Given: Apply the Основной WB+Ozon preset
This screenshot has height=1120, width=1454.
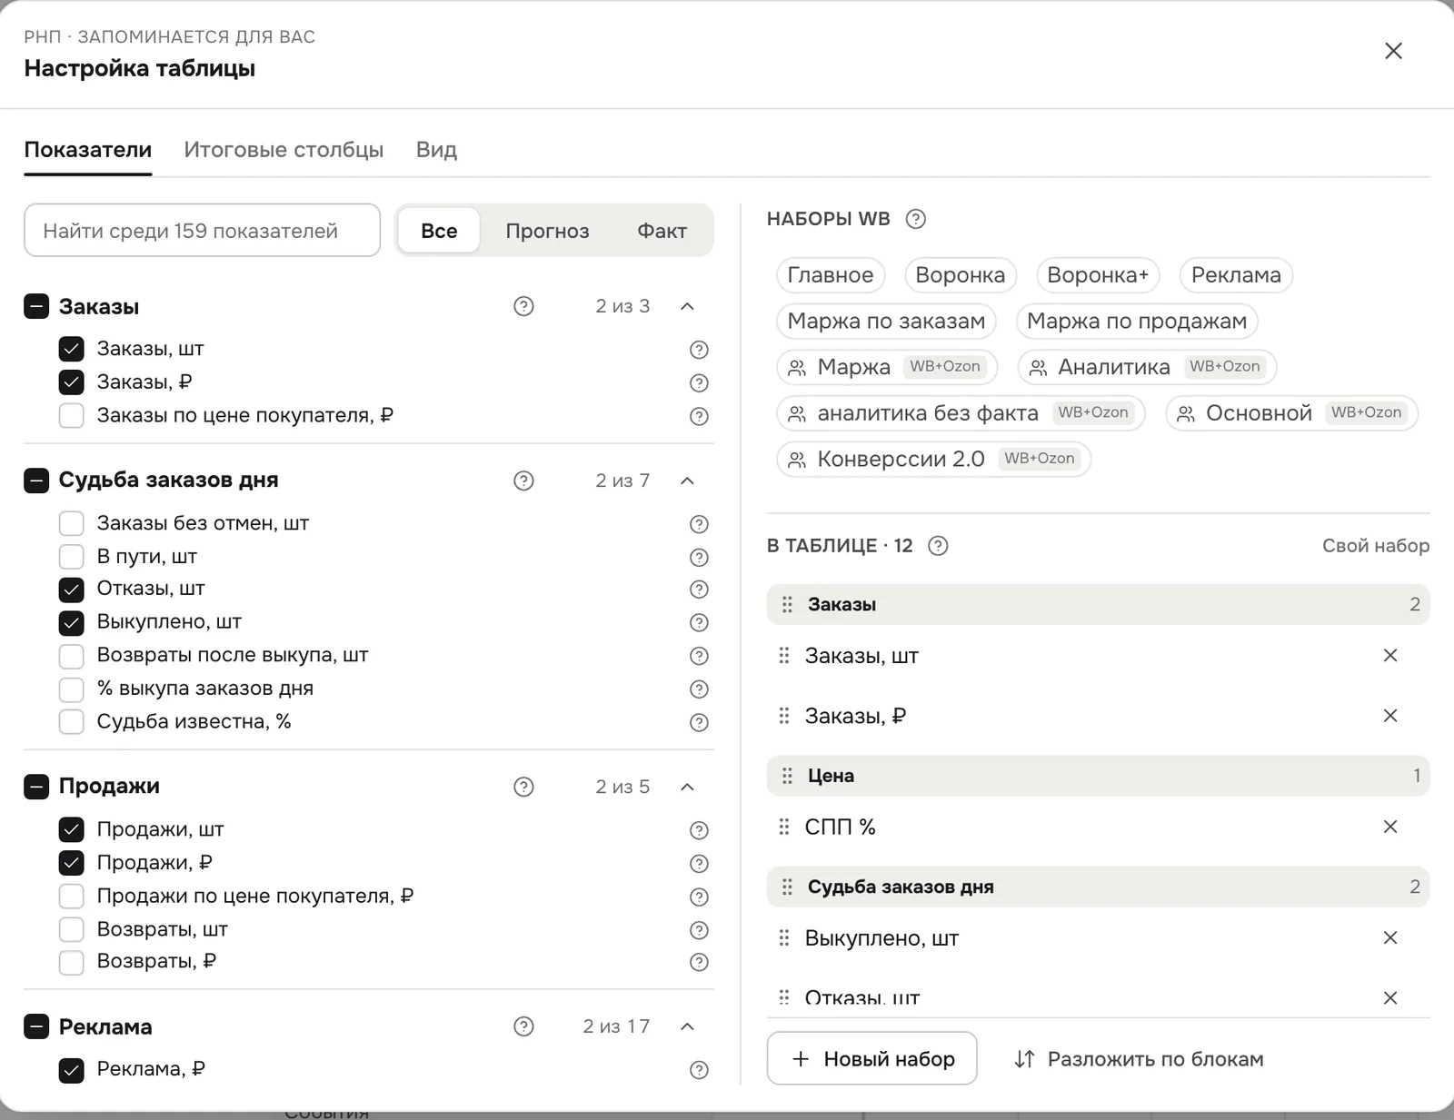Looking at the screenshot, I should pos(1291,413).
